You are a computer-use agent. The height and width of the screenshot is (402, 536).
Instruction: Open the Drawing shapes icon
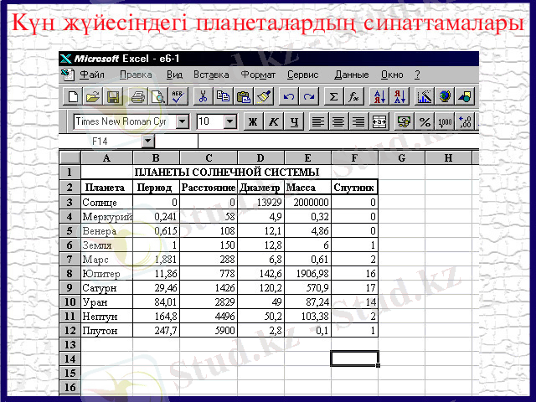(x=465, y=96)
